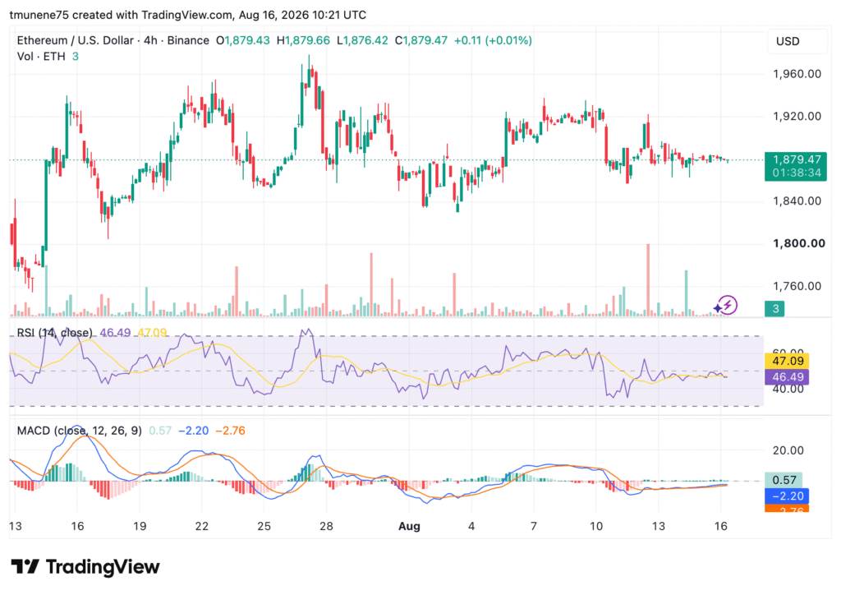This screenshot has width=841, height=595.
Task: Click the MACD histogram 0.57 badge
Action: (784, 480)
